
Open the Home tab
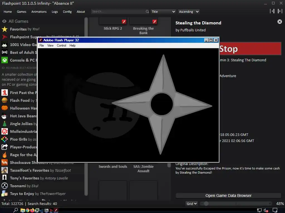coord(8,12)
